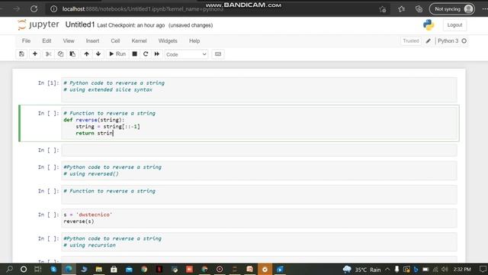Open Mail app from taskbar

coord(129,269)
